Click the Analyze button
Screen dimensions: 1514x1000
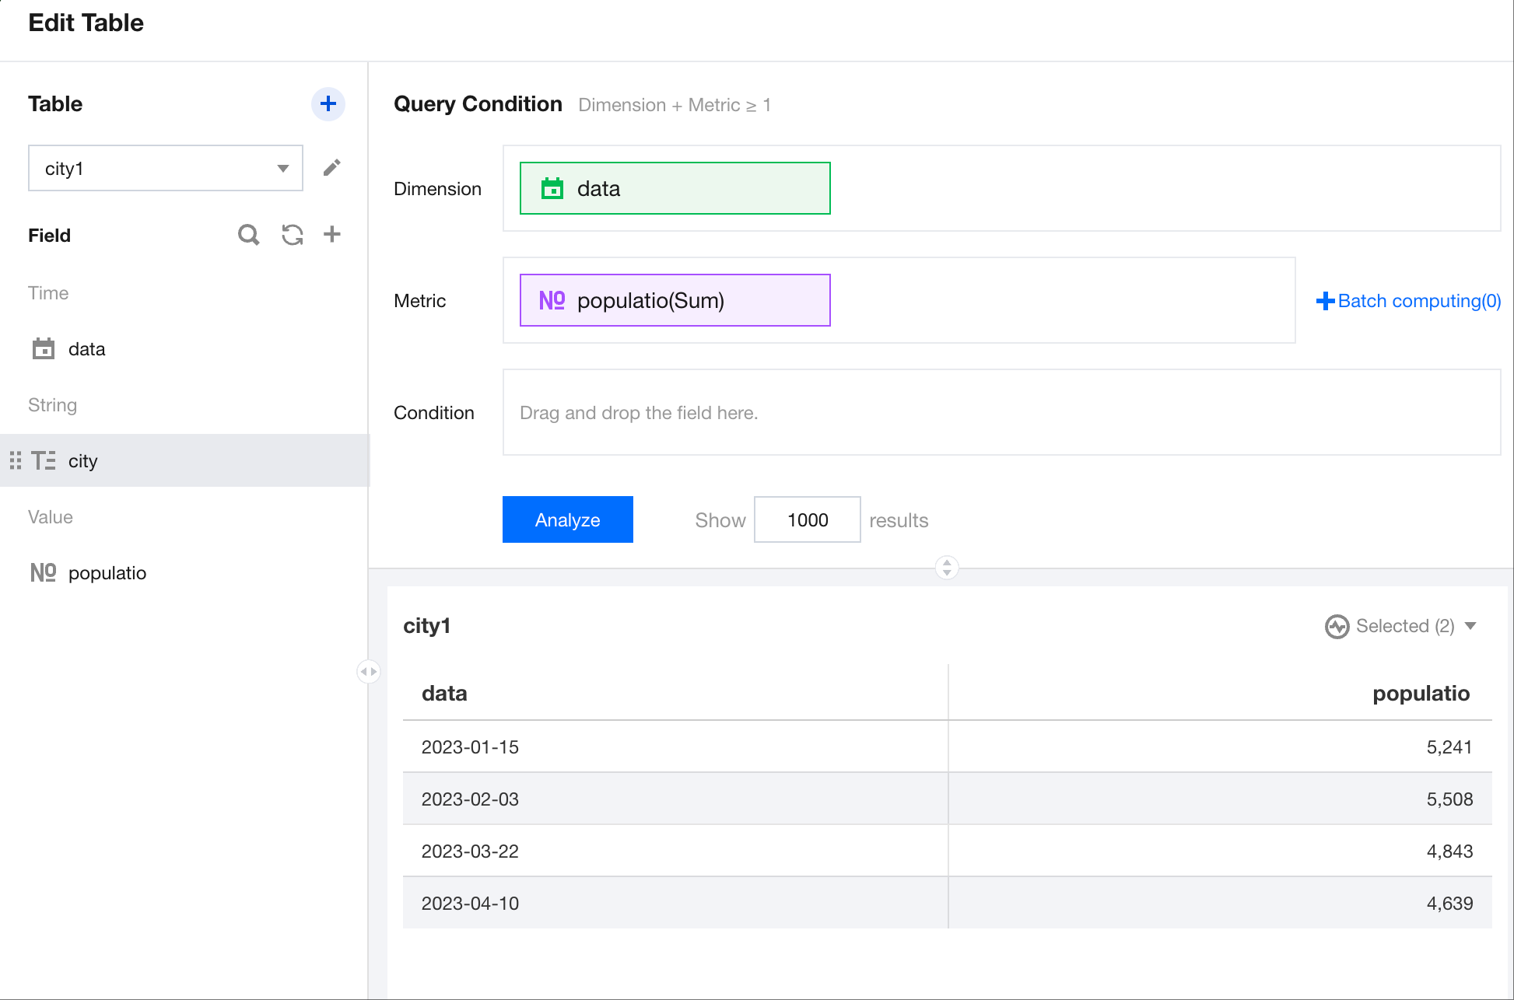click(567, 519)
